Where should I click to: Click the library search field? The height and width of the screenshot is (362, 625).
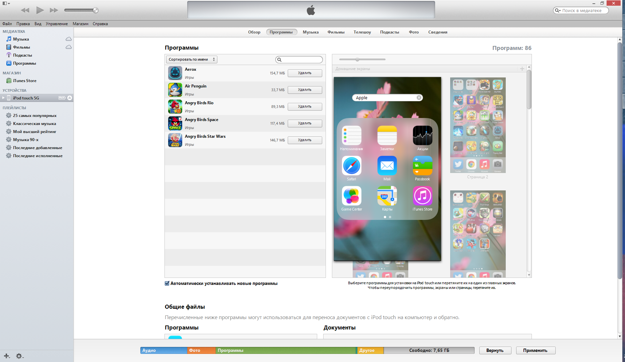(581, 10)
